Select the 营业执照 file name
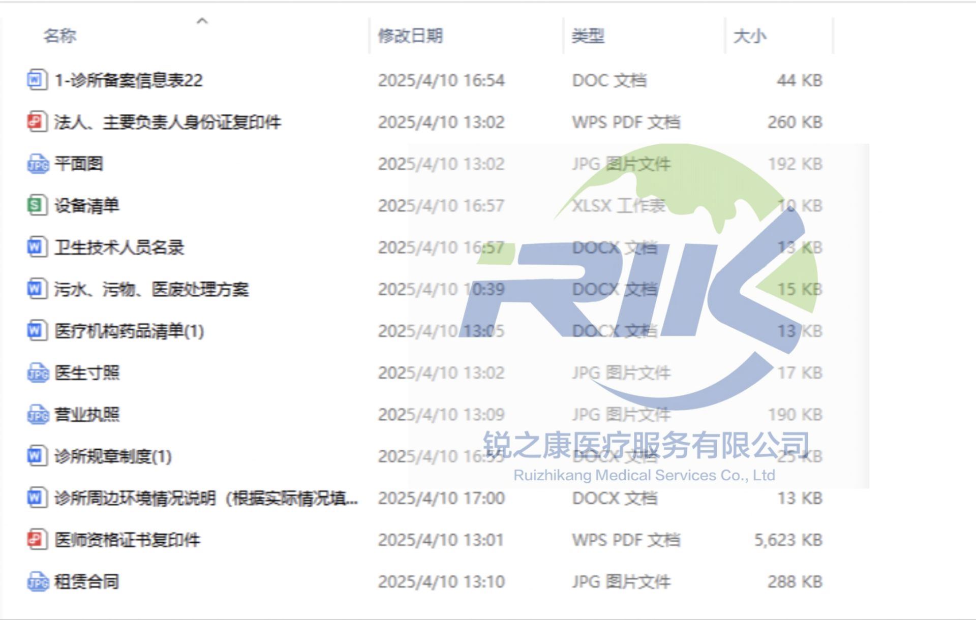The image size is (976, 620). pyautogui.click(x=87, y=414)
